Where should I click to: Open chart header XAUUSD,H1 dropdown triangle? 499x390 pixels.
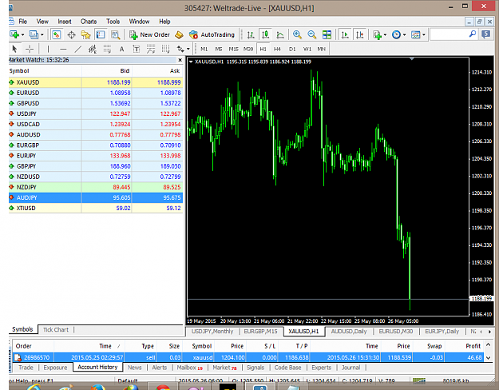click(x=191, y=62)
